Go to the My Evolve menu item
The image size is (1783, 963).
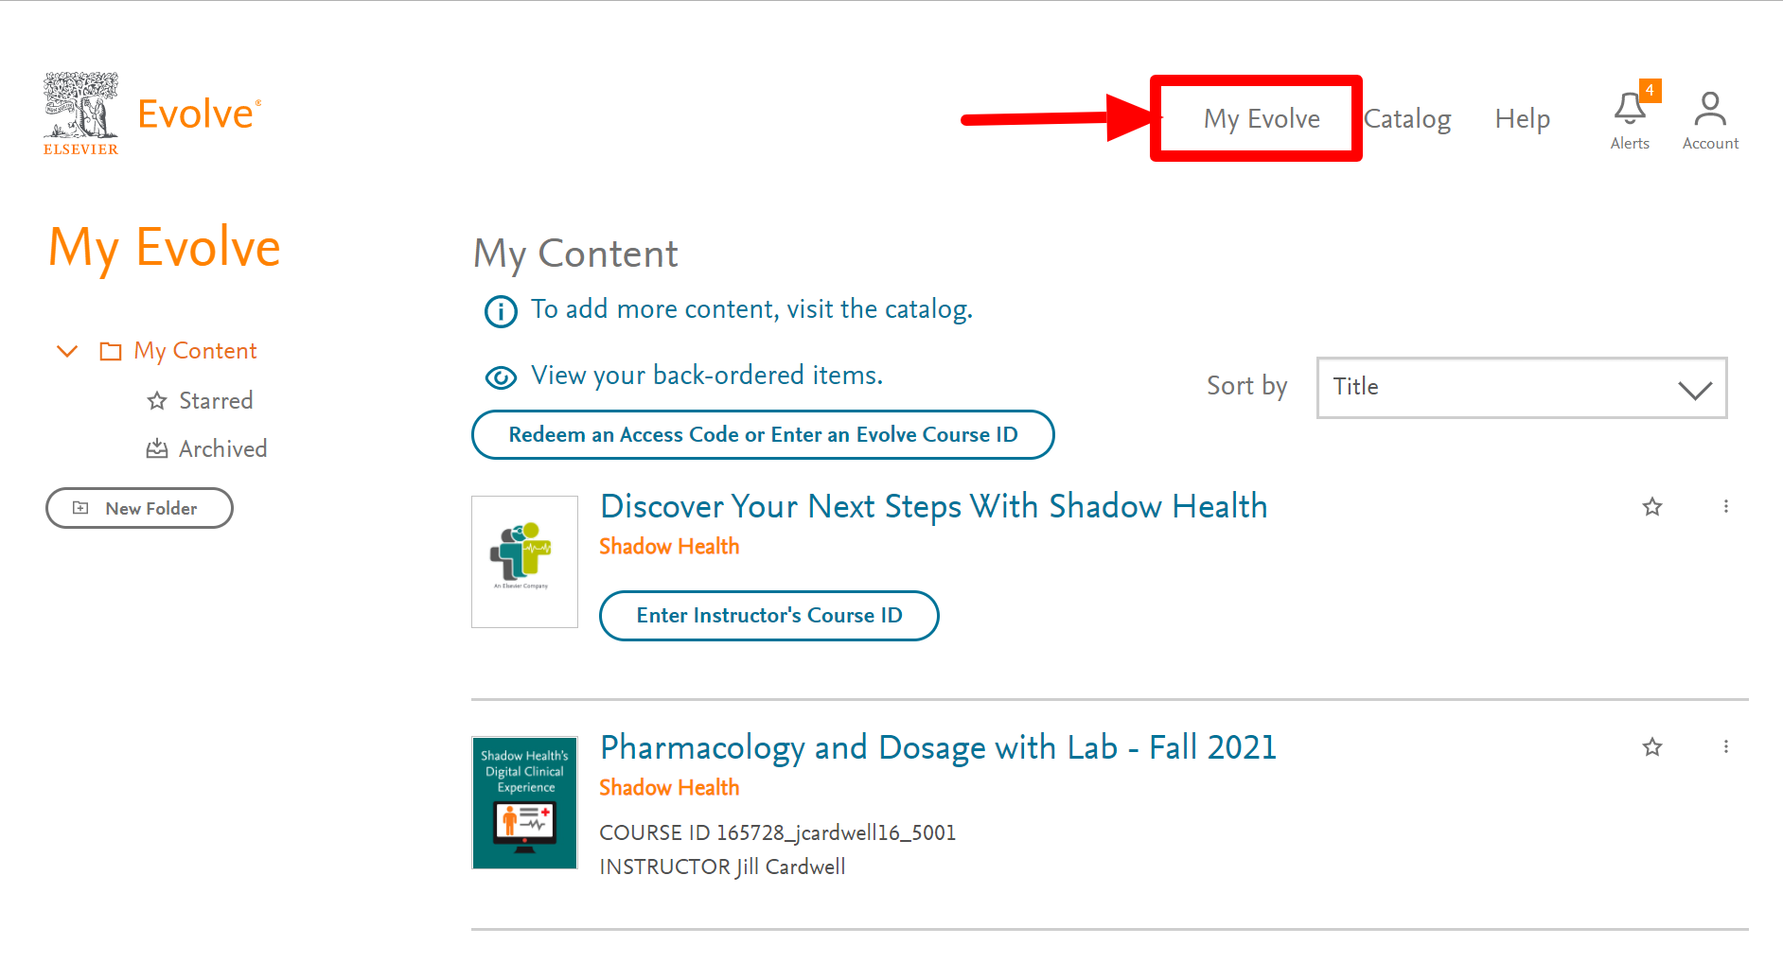pos(1261,119)
